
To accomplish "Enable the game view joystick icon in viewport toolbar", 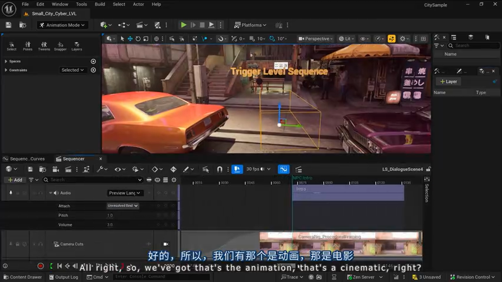I will (391, 39).
